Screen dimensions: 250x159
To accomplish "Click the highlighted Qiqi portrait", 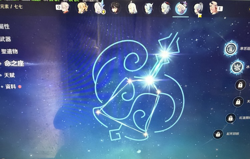I will 181,8.
